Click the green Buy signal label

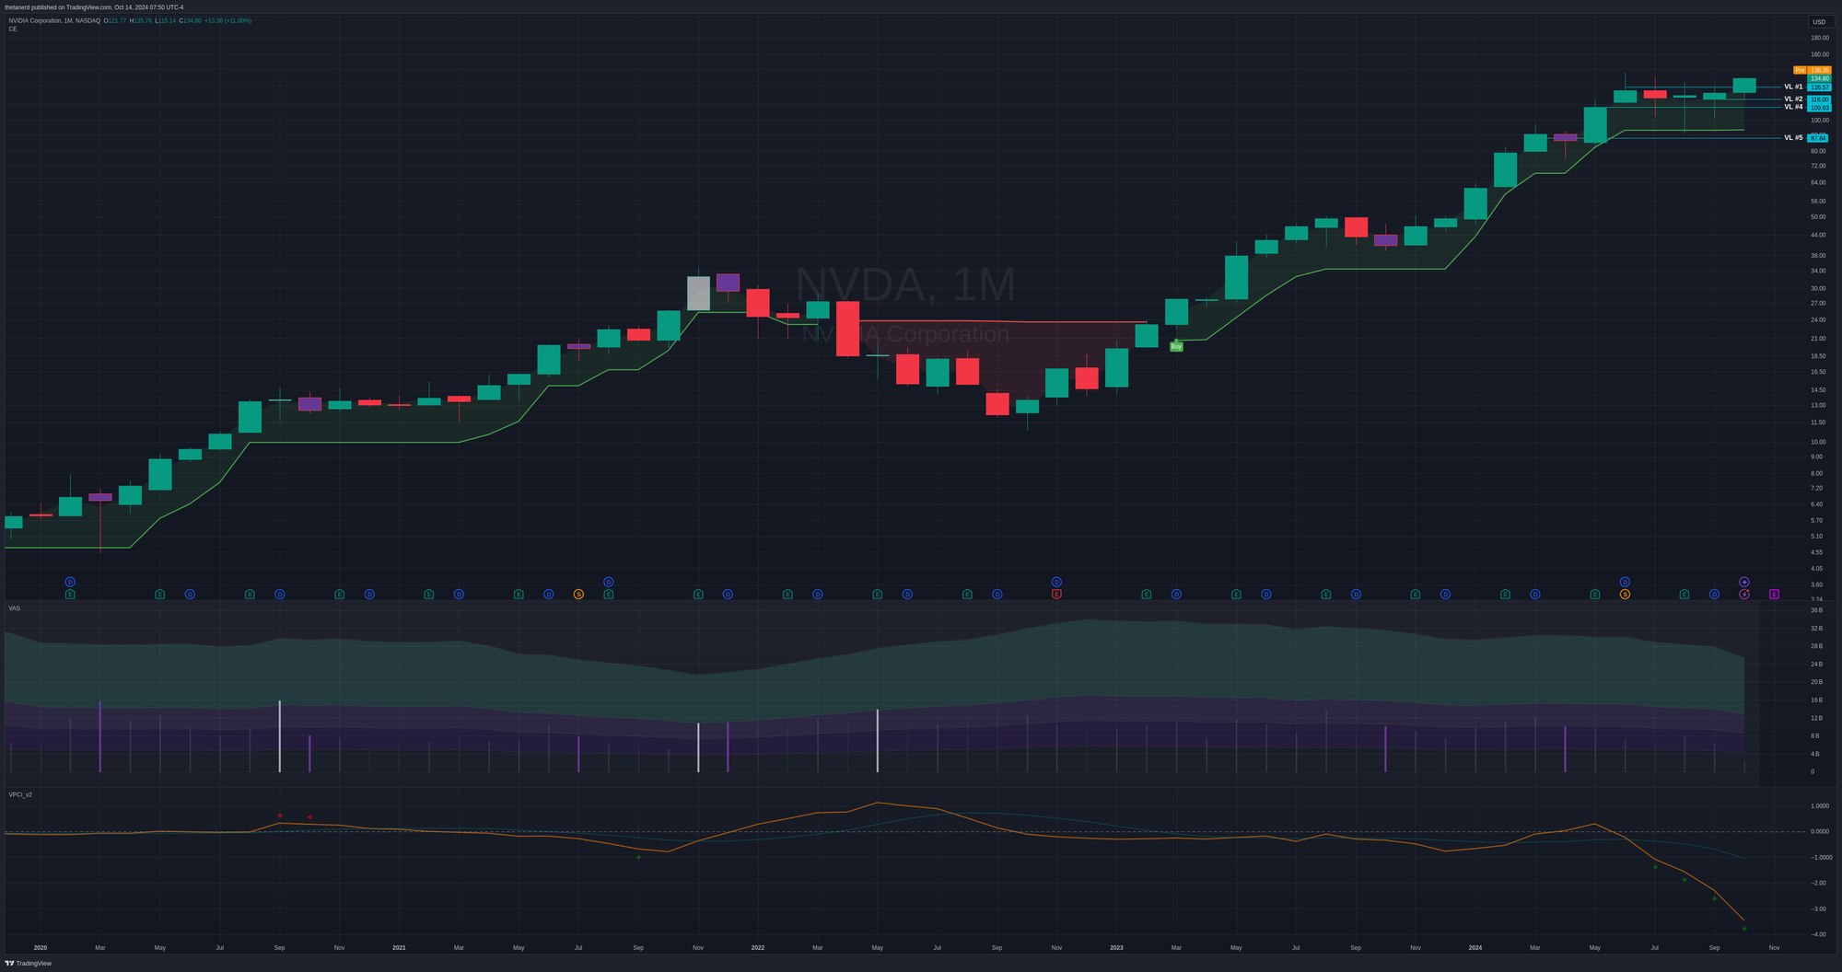1176,347
